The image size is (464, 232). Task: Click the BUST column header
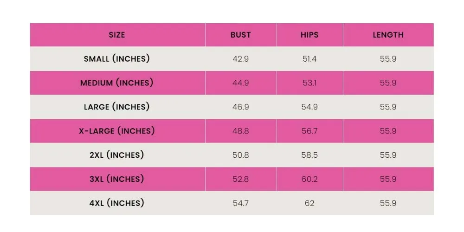240,35
